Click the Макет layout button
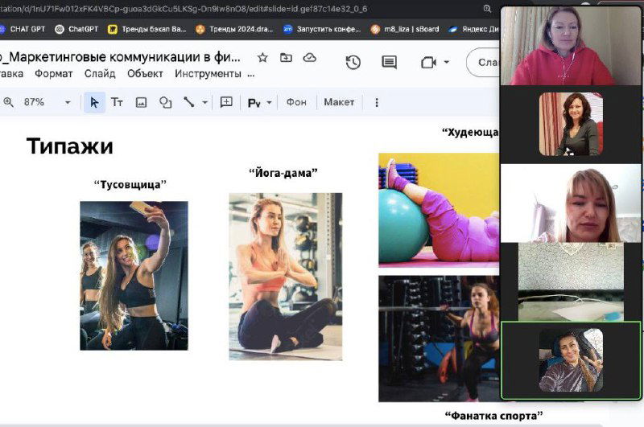 coord(339,102)
